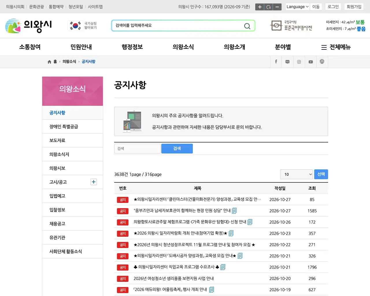This screenshot has height=296, width=370.
Task: Open the Language dropdown
Action: [x=297, y=7]
